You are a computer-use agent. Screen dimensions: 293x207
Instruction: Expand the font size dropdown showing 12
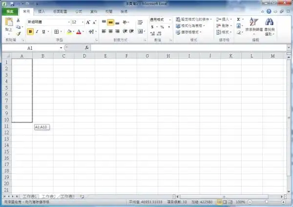coord(82,22)
